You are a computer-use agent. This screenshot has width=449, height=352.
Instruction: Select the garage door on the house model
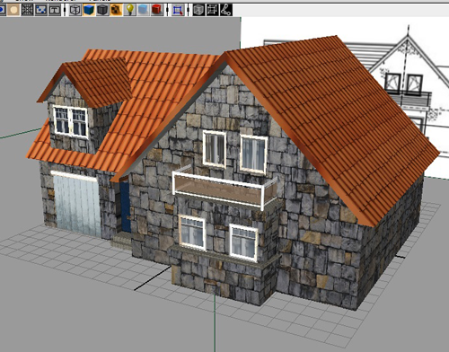coord(77,204)
